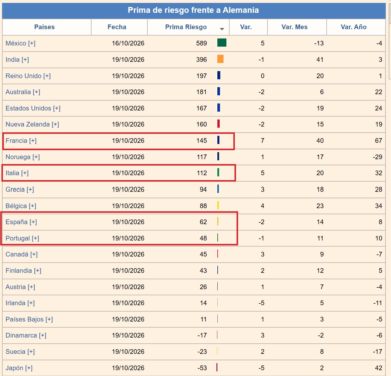The image size is (391, 376).
Task: Open the Suecia [+] link
Action: (x=20, y=352)
